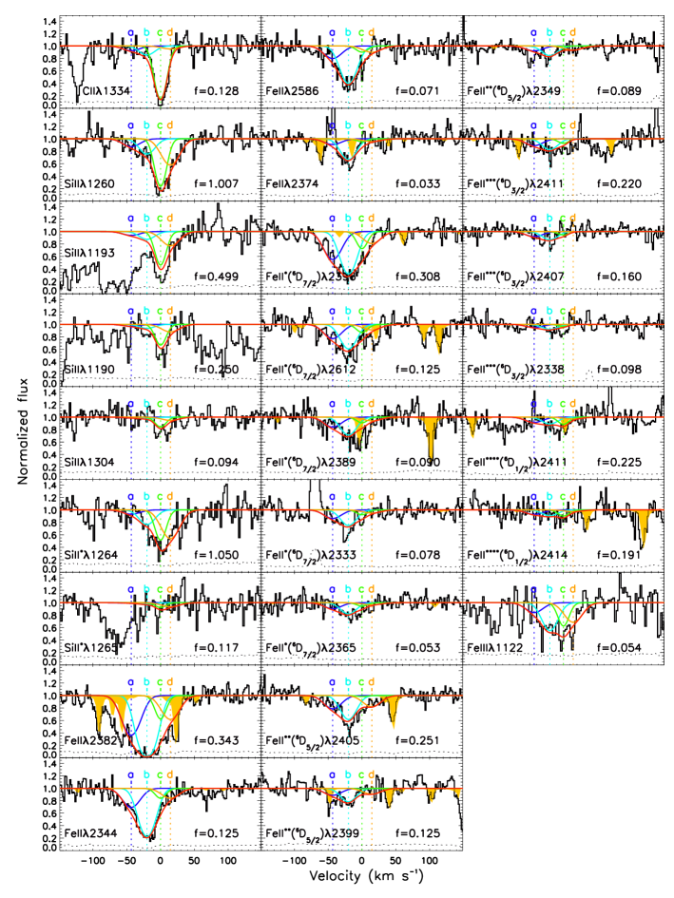The image size is (674, 898).
Task: Click component label 'd' in the FeIIIλ1122 panel
Action: tap(572, 589)
